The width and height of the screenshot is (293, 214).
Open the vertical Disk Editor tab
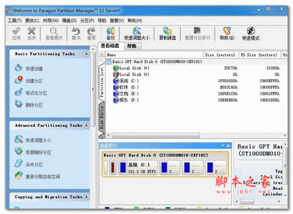click(102, 119)
